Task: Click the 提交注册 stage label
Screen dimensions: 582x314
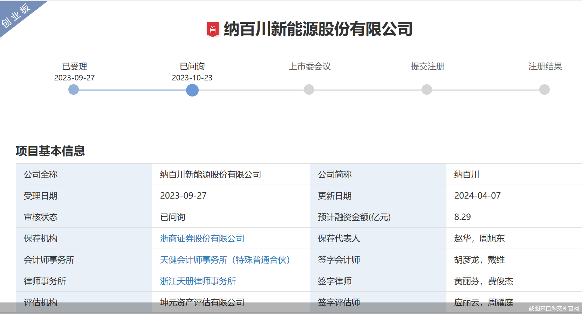Action: pos(427,66)
